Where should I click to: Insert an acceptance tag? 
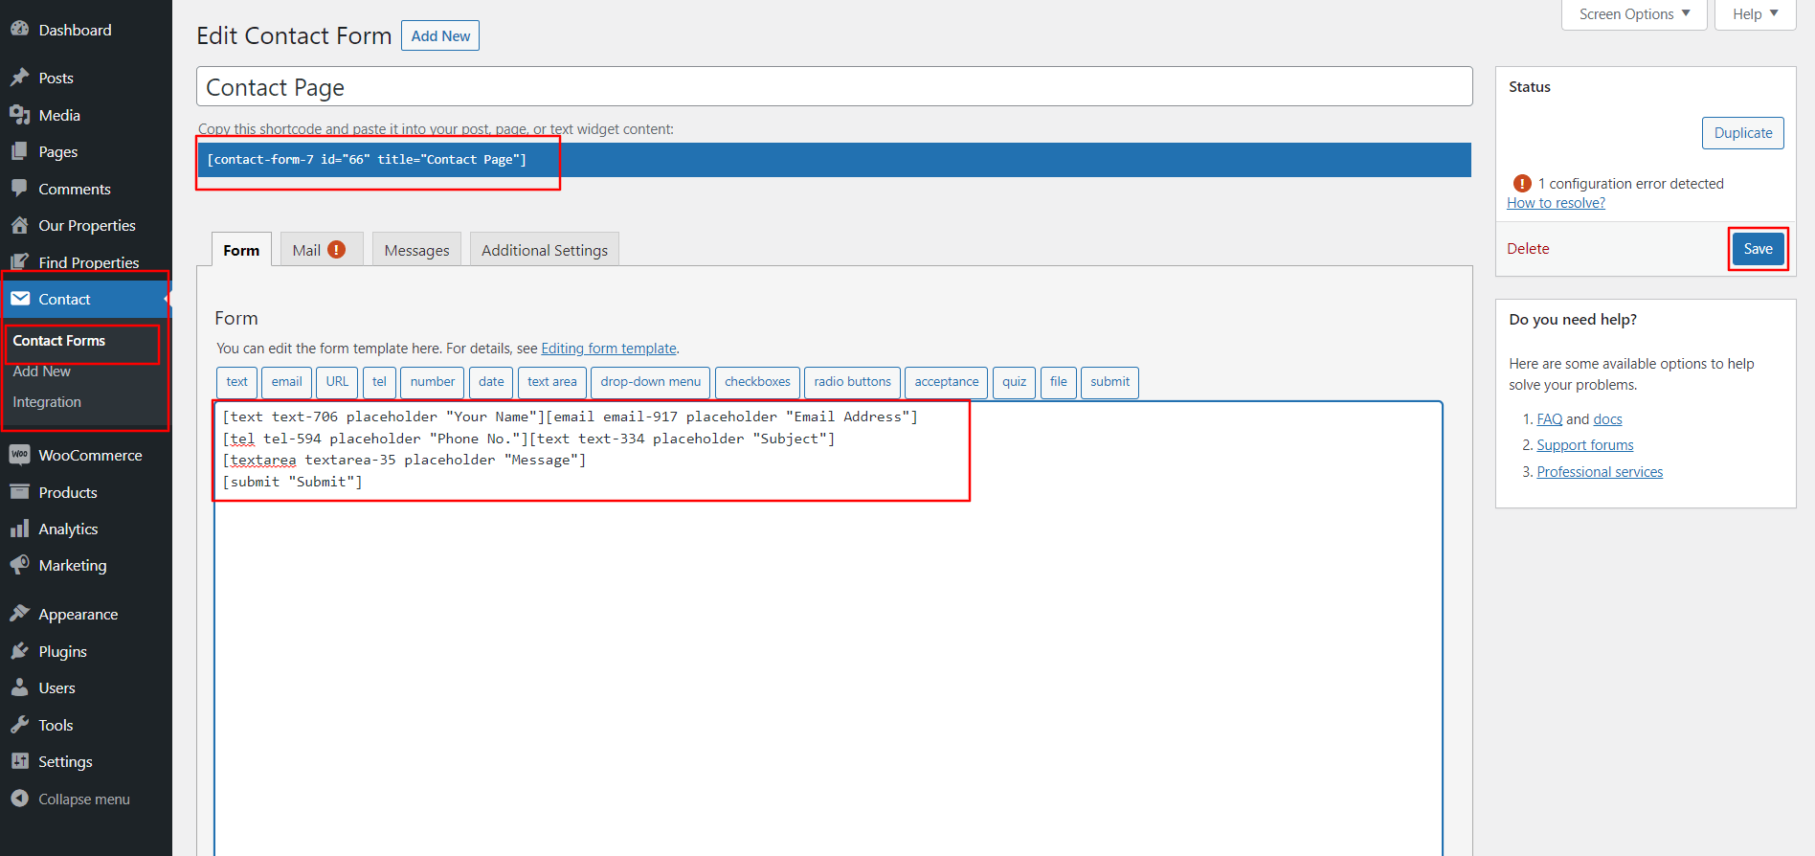coord(947,382)
